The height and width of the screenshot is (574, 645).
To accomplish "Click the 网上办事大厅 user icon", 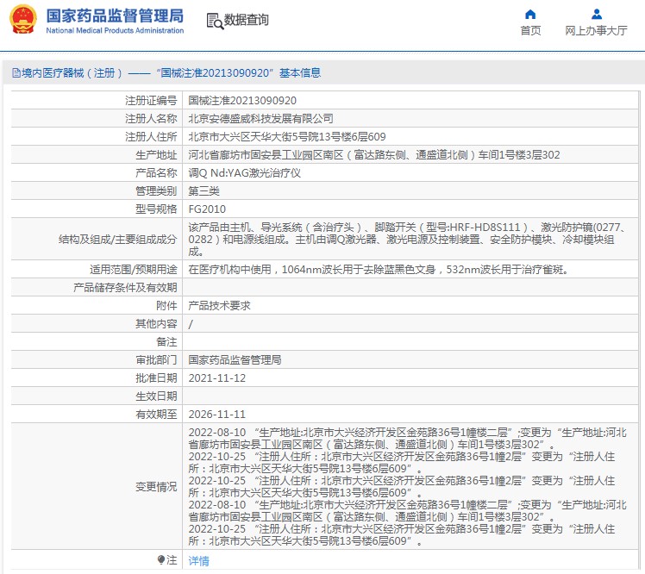I will (x=596, y=15).
